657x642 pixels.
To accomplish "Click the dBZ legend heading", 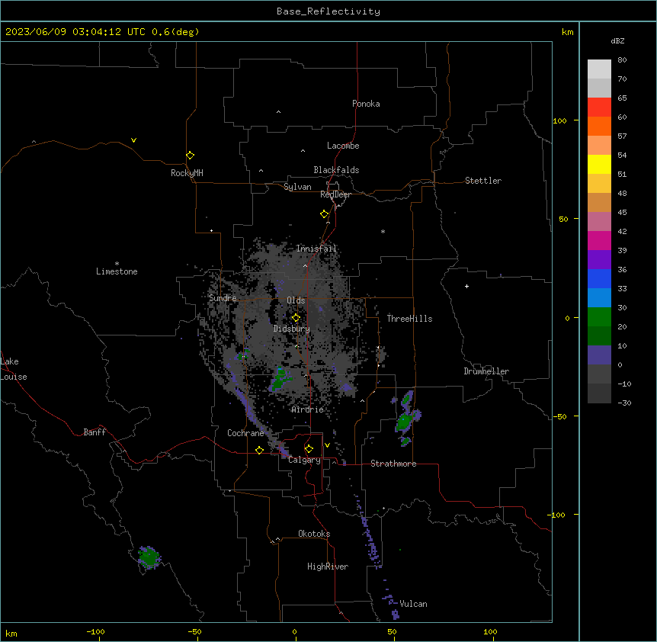I will (x=617, y=41).
